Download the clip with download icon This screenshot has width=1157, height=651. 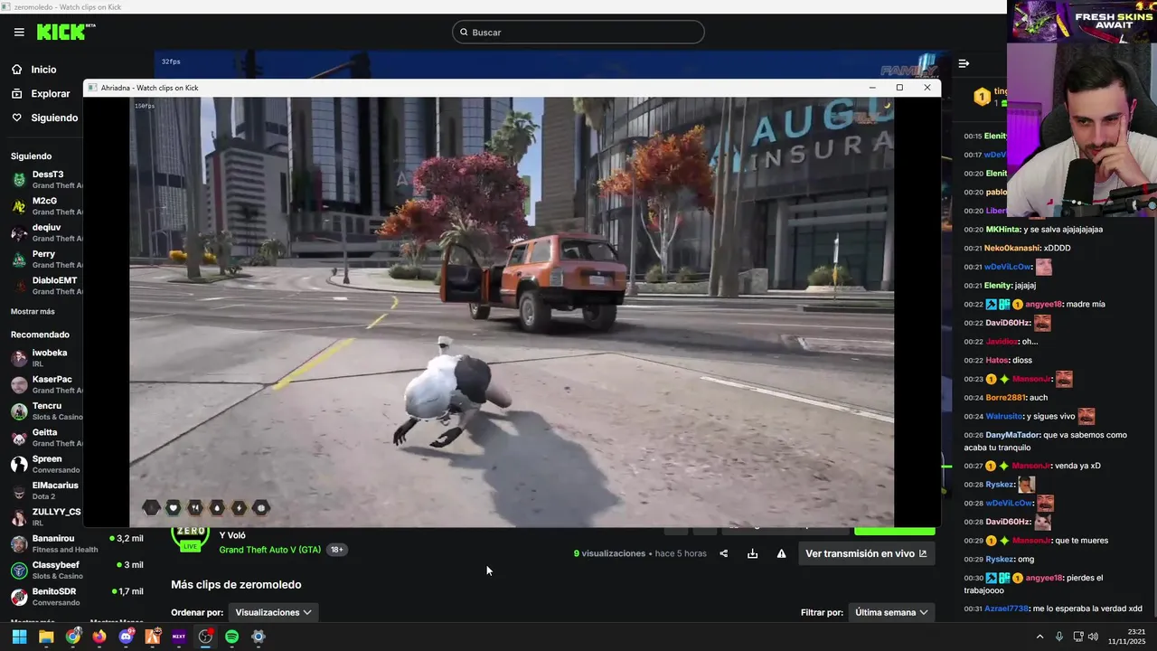pos(752,553)
